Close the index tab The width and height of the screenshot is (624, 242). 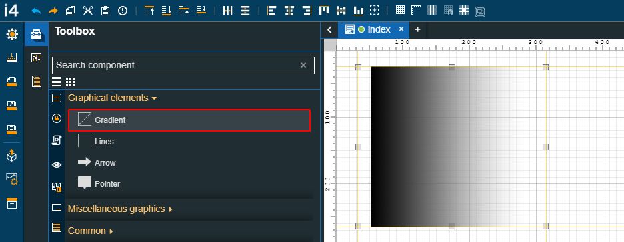tap(401, 29)
